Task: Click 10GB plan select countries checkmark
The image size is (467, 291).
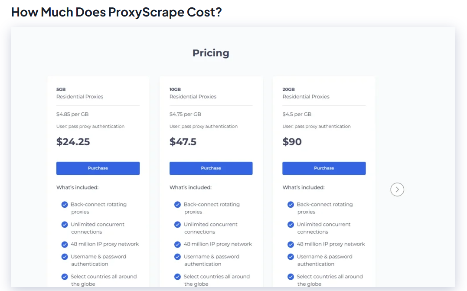Action: 177,277
